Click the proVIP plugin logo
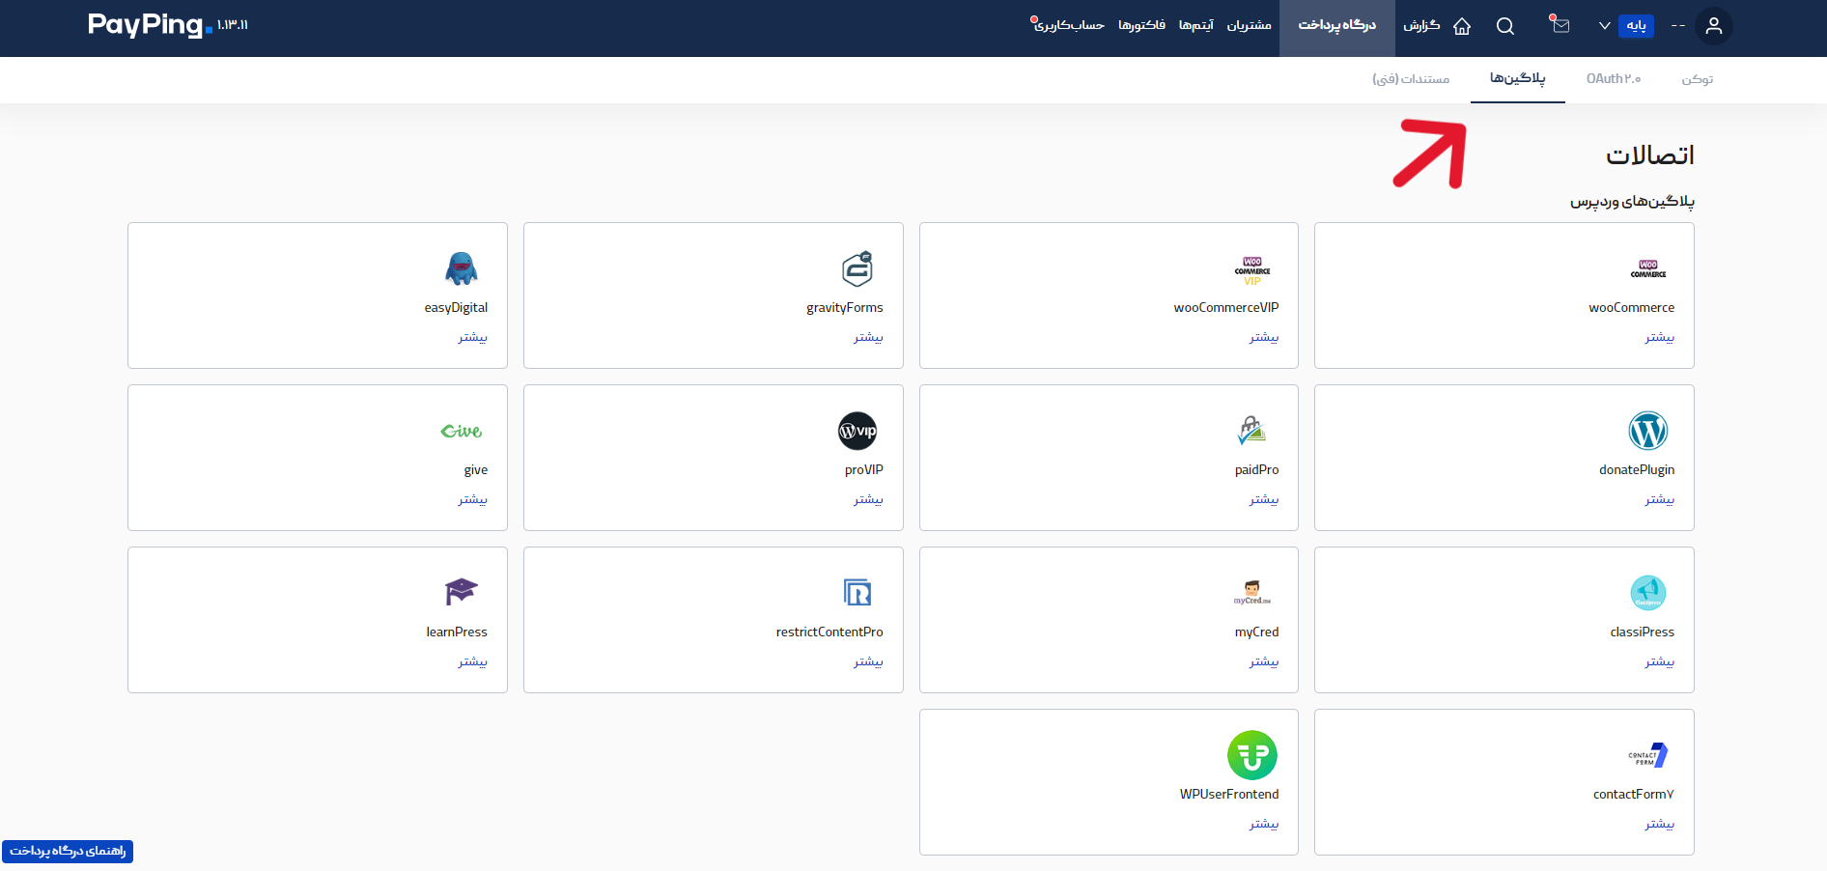Screen dimensions: 1827x871 coord(857,431)
